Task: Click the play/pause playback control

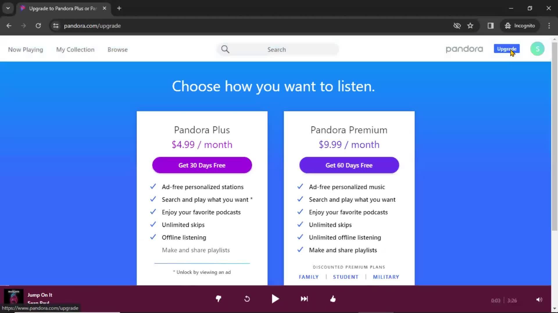Action: click(x=276, y=299)
